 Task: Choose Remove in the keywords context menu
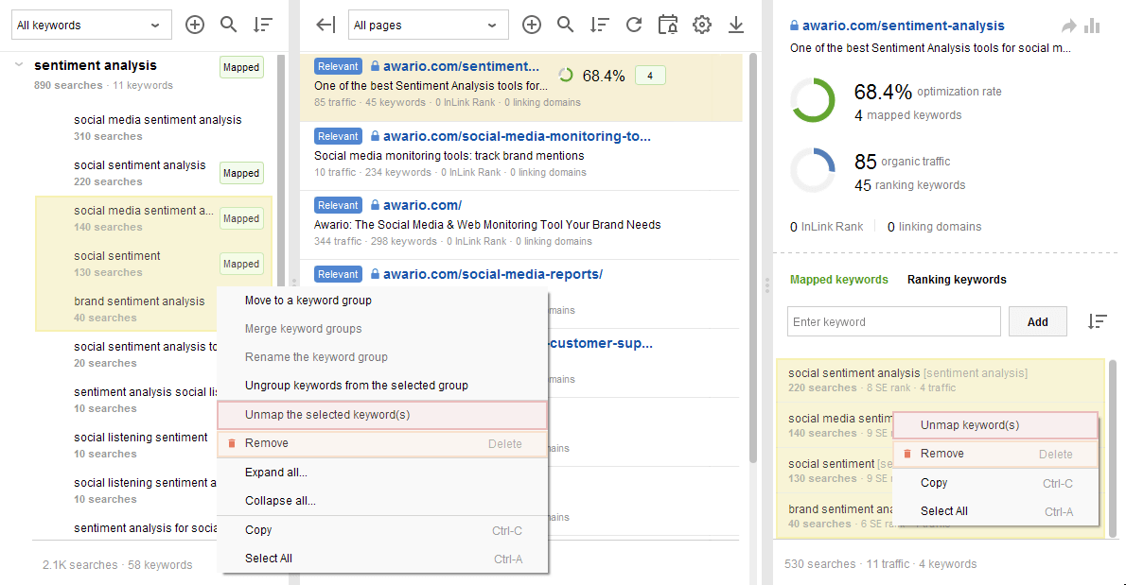(382, 444)
